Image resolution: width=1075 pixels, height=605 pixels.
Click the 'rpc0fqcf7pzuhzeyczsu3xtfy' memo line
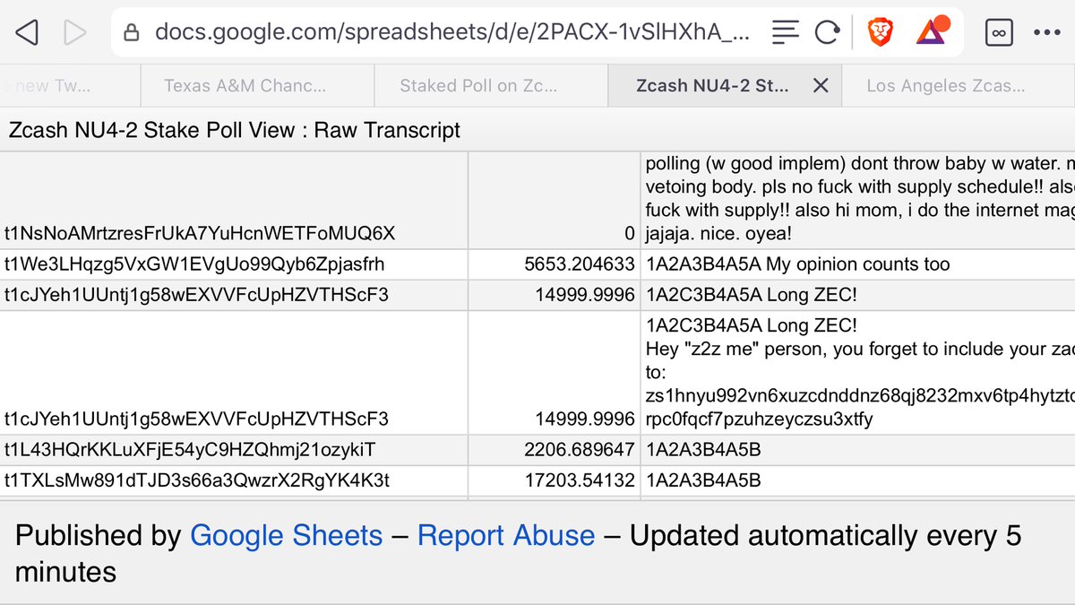tap(760, 419)
